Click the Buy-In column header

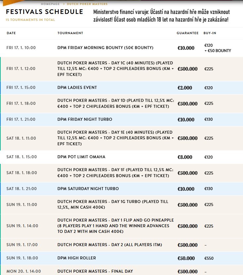point(210,33)
